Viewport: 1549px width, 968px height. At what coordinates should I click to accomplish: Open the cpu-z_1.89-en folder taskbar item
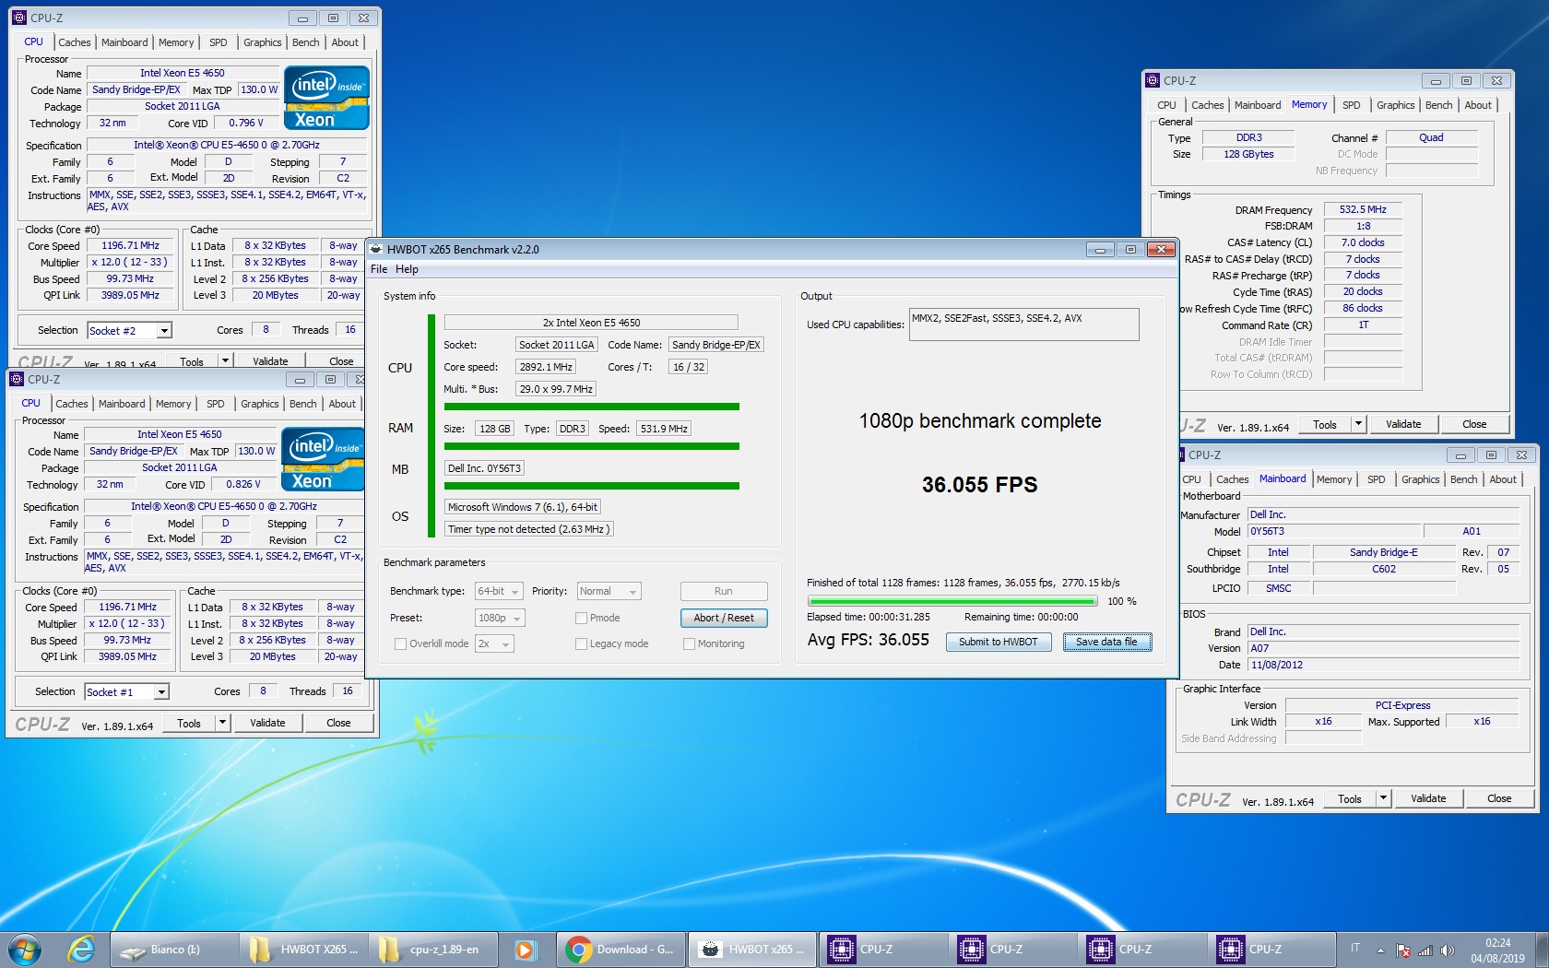(x=433, y=949)
